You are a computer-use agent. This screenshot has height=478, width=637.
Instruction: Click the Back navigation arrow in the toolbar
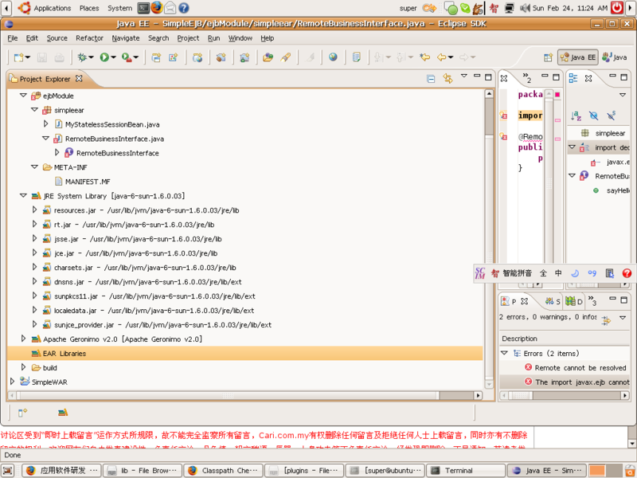(441, 57)
